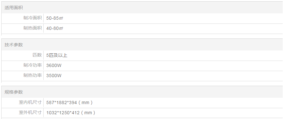Screen dimensions: 284x119
Task: Click the 40-80㎡ heating area value
Action: pyautogui.click(x=55, y=28)
